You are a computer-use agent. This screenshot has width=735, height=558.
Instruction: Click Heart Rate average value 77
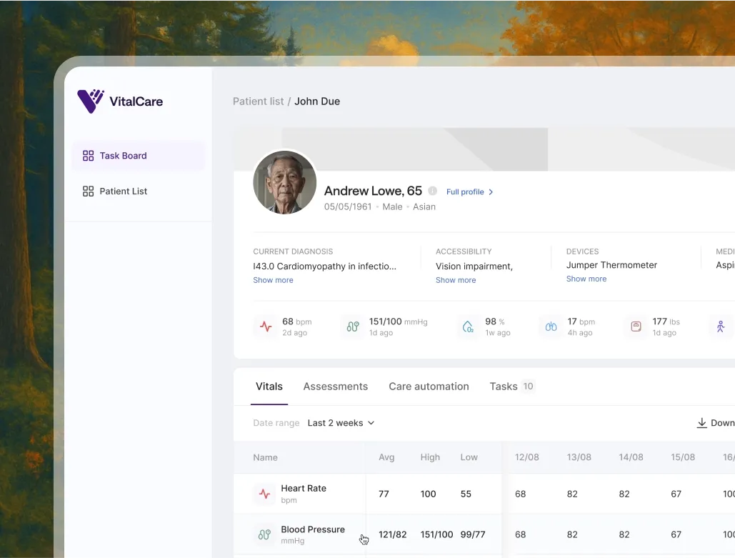384,494
